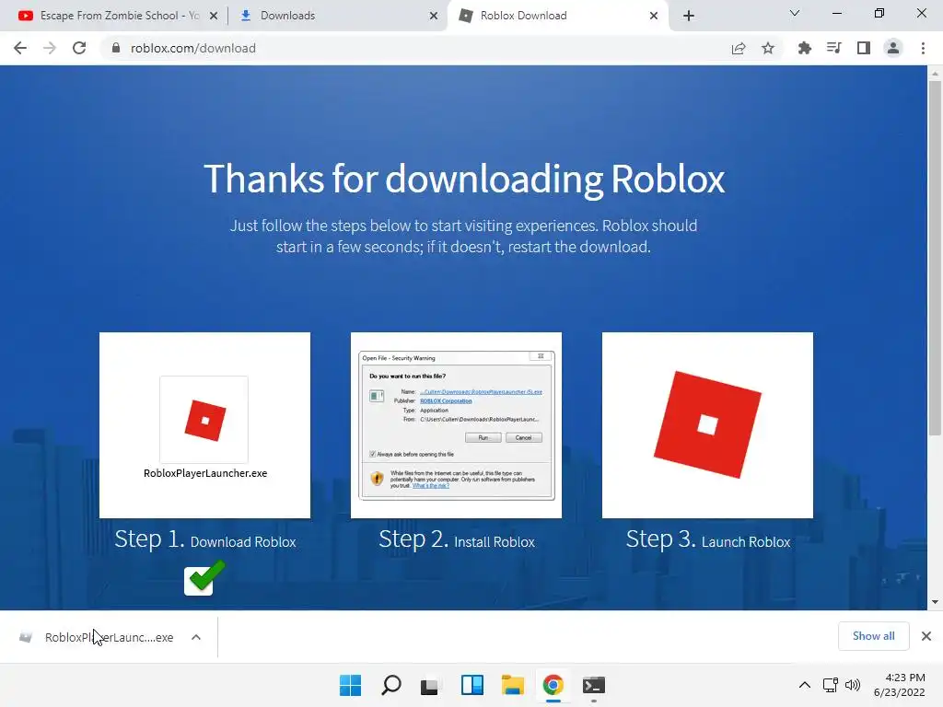Switch to the Downloads tab

[337, 16]
